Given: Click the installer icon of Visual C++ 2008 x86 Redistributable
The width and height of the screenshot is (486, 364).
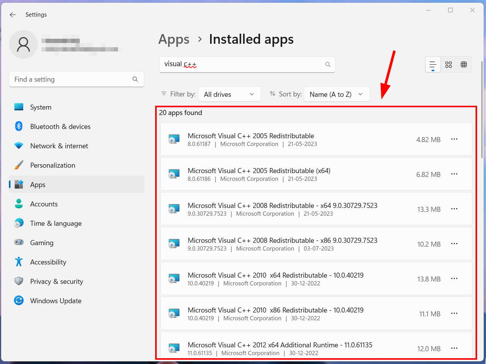Looking at the screenshot, I should 174,244.
